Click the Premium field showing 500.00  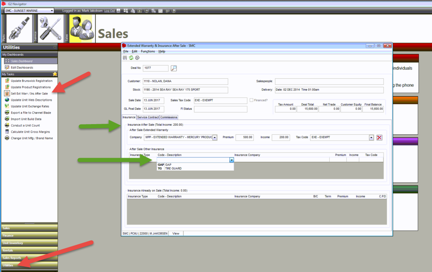245,137
